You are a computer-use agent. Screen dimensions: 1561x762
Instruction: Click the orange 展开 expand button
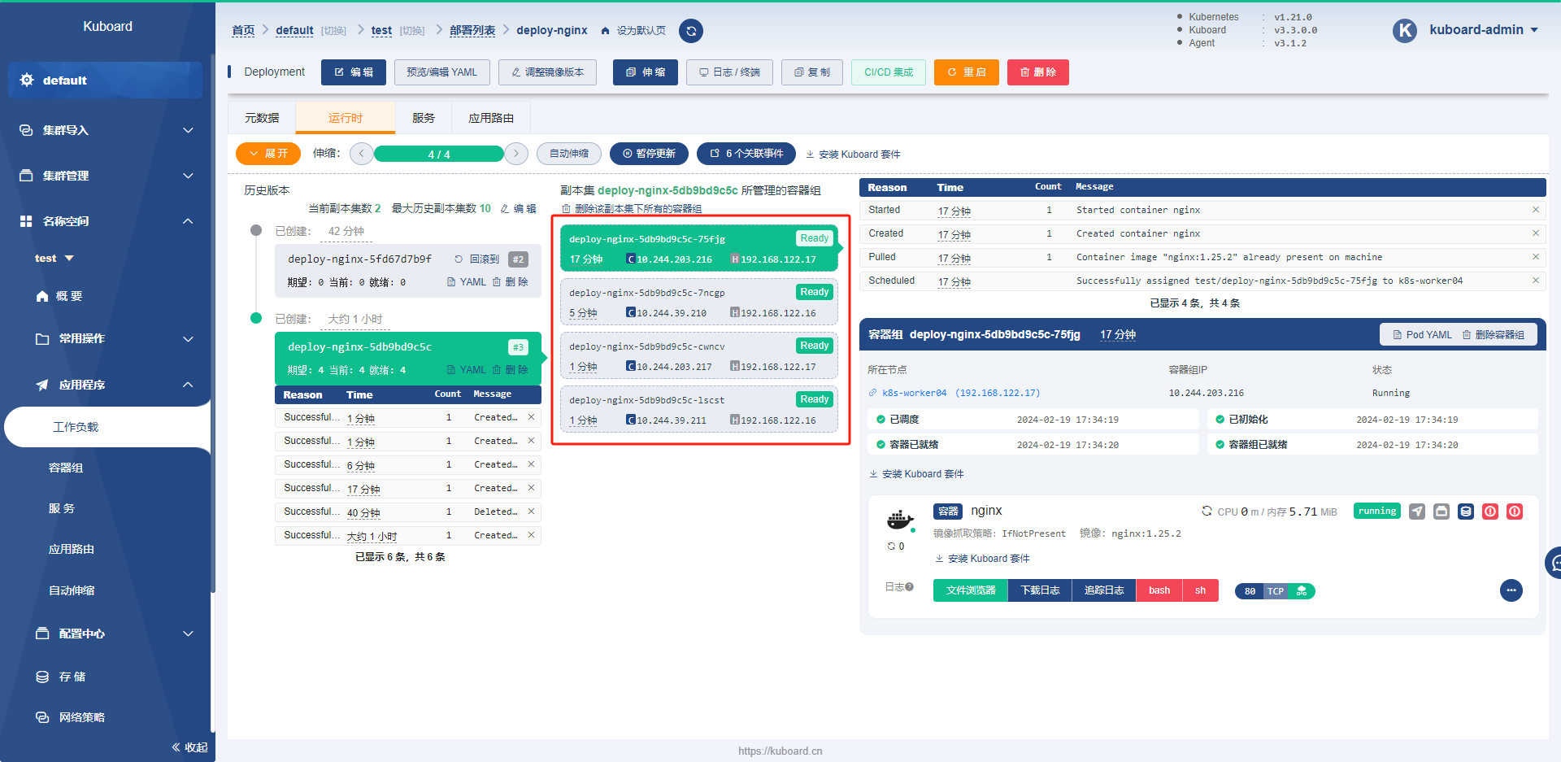coord(268,154)
